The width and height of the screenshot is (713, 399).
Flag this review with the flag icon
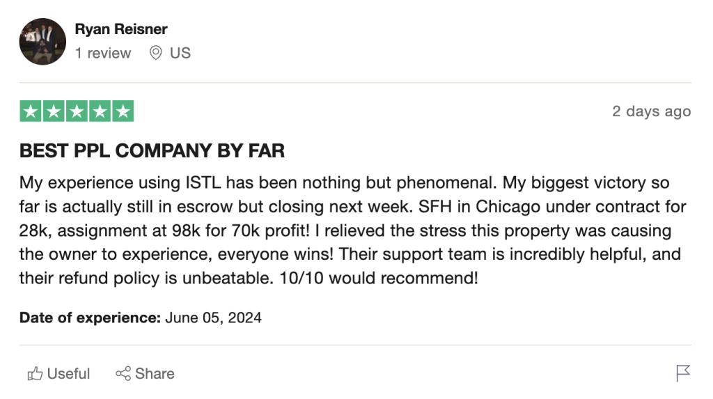click(683, 373)
